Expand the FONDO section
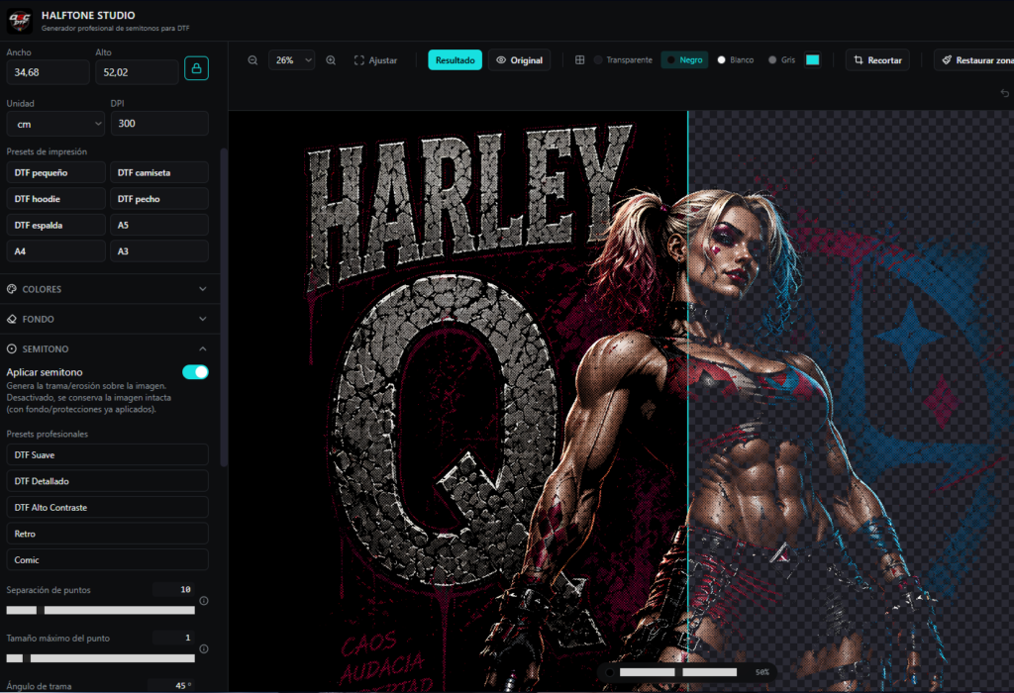The image size is (1014, 693). [107, 319]
